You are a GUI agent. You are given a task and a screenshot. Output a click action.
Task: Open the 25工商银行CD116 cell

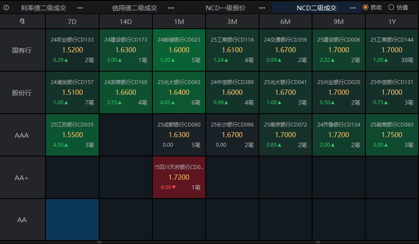coord(232,50)
